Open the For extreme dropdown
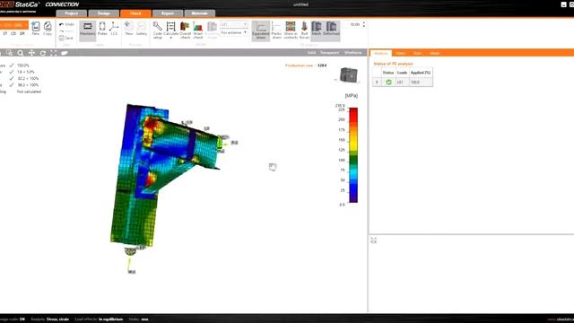 [234, 32]
